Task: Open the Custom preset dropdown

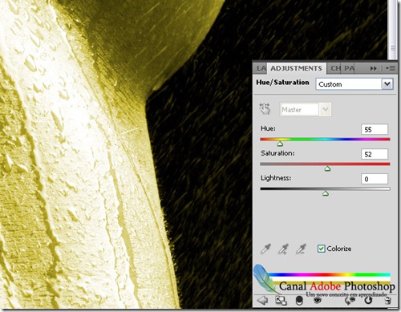Action: pos(354,84)
